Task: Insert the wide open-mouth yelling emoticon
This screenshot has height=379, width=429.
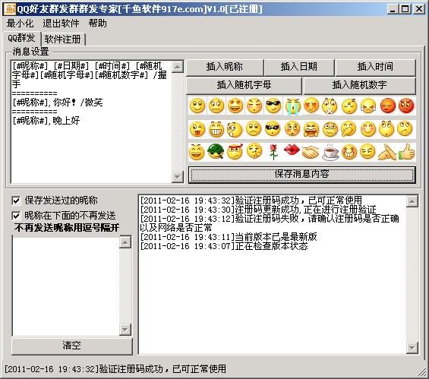Action: point(311,129)
